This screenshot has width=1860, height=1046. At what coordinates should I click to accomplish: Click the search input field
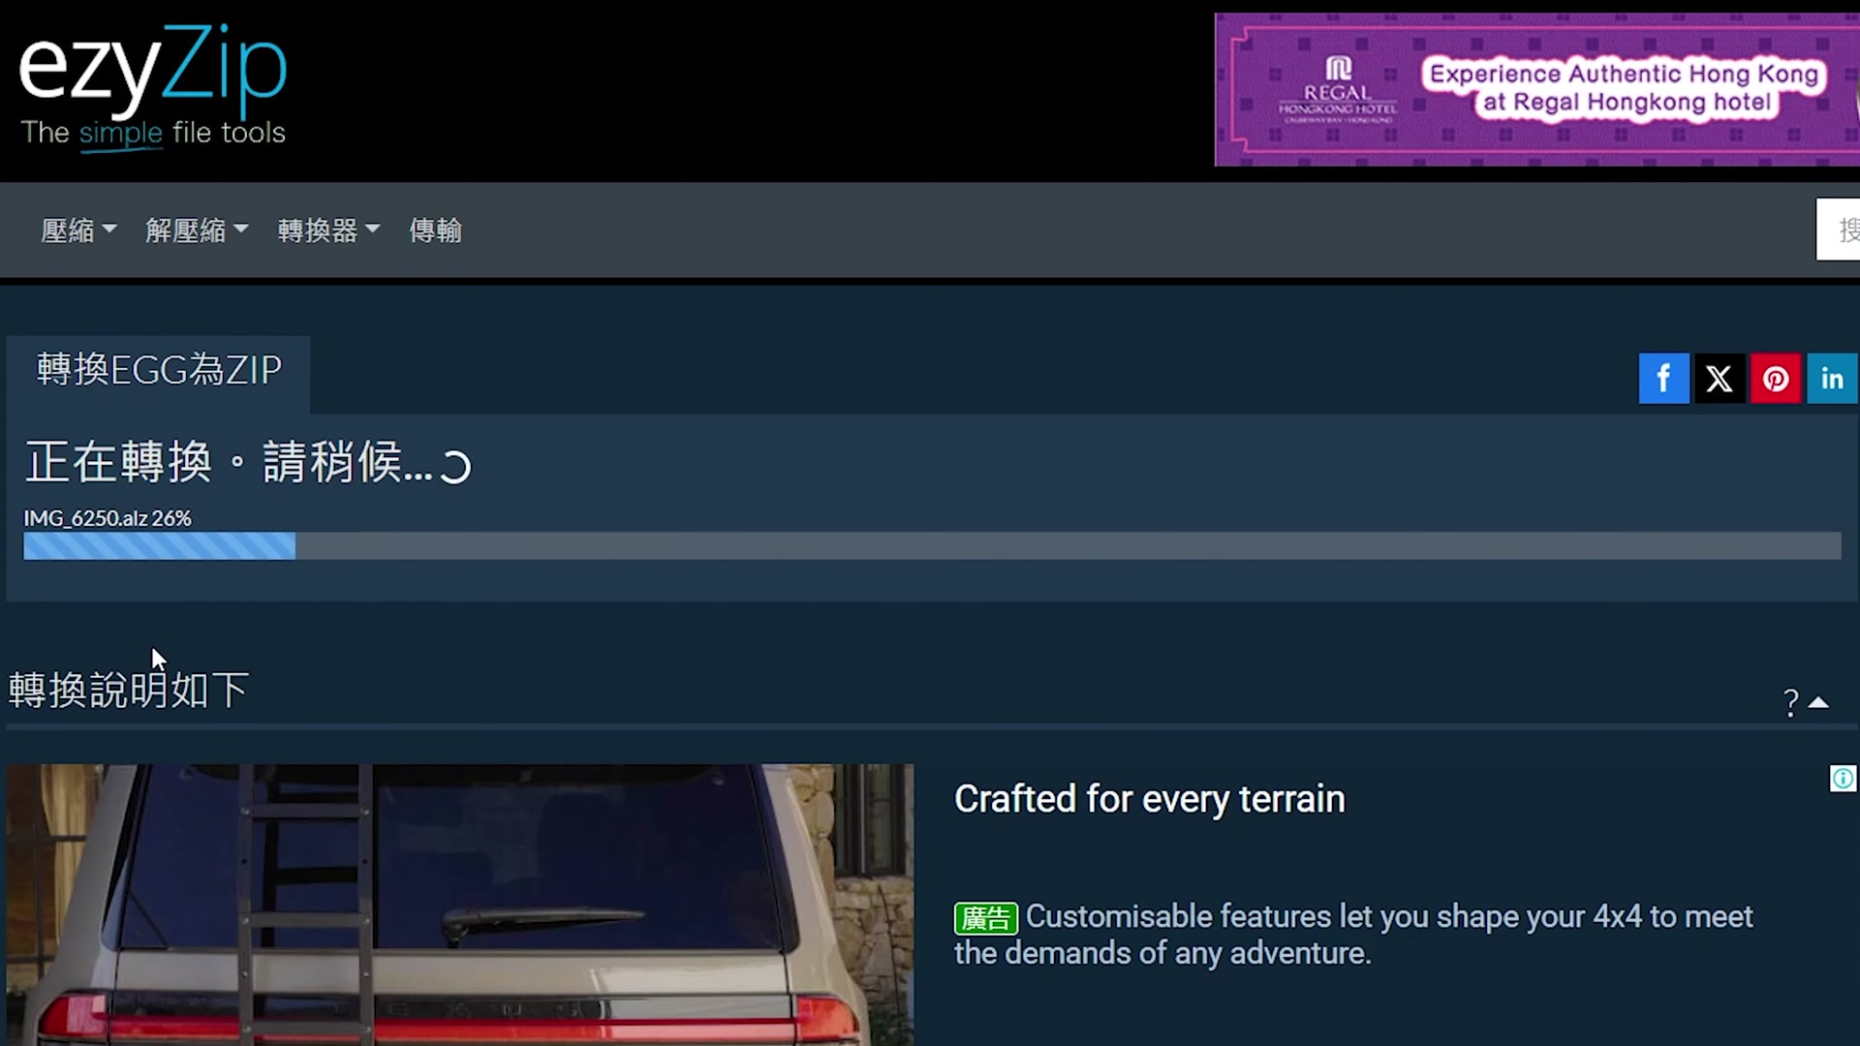1839,230
